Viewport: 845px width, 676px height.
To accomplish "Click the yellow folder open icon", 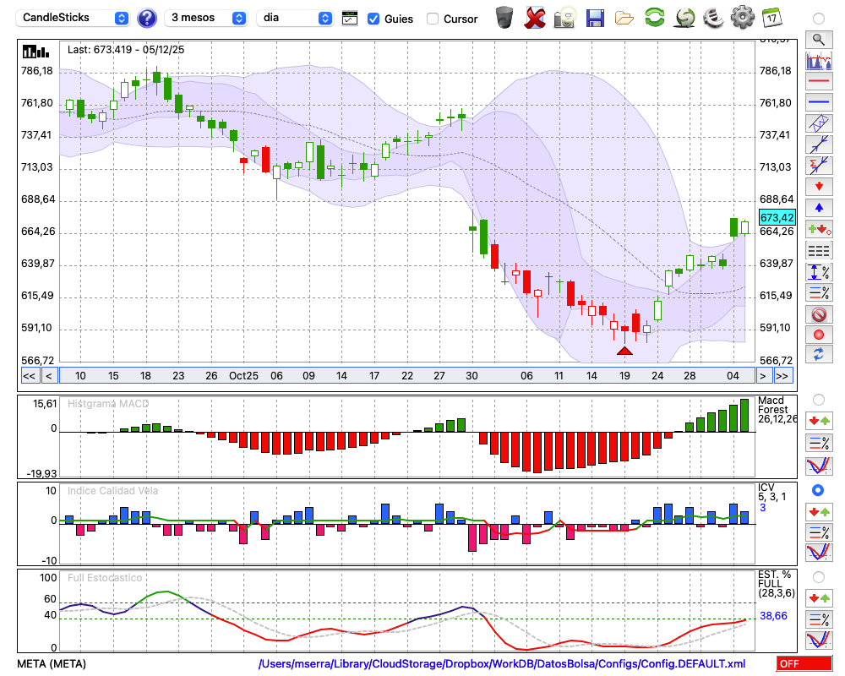I will (624, 17).
